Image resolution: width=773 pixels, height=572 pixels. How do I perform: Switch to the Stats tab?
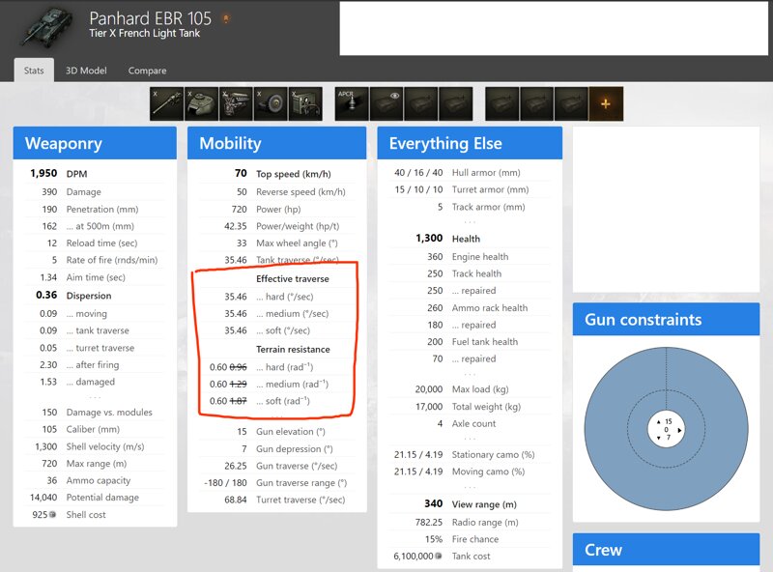(34, 71)
